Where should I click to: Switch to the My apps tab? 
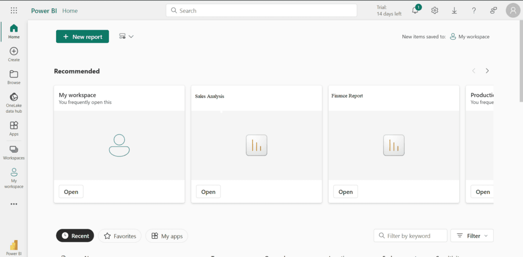tap(167, 236)
